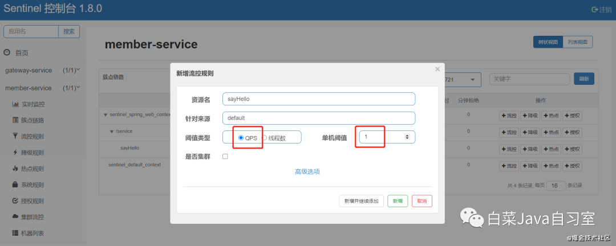Click +授权 in the /service row
Viewport: 616px width, 246px height.
point(573,132)
